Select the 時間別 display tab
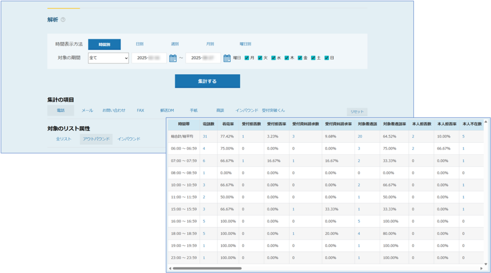Image resolution: width=491 pixels, height=273 pixels. 104,44
